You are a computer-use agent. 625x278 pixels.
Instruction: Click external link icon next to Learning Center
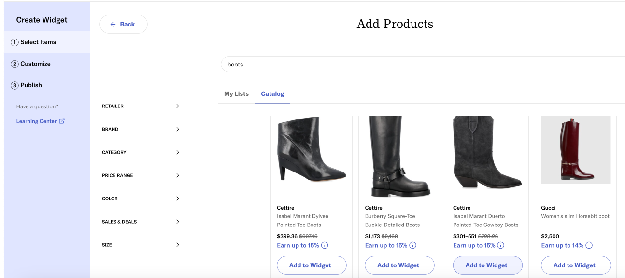coord(62,121)
